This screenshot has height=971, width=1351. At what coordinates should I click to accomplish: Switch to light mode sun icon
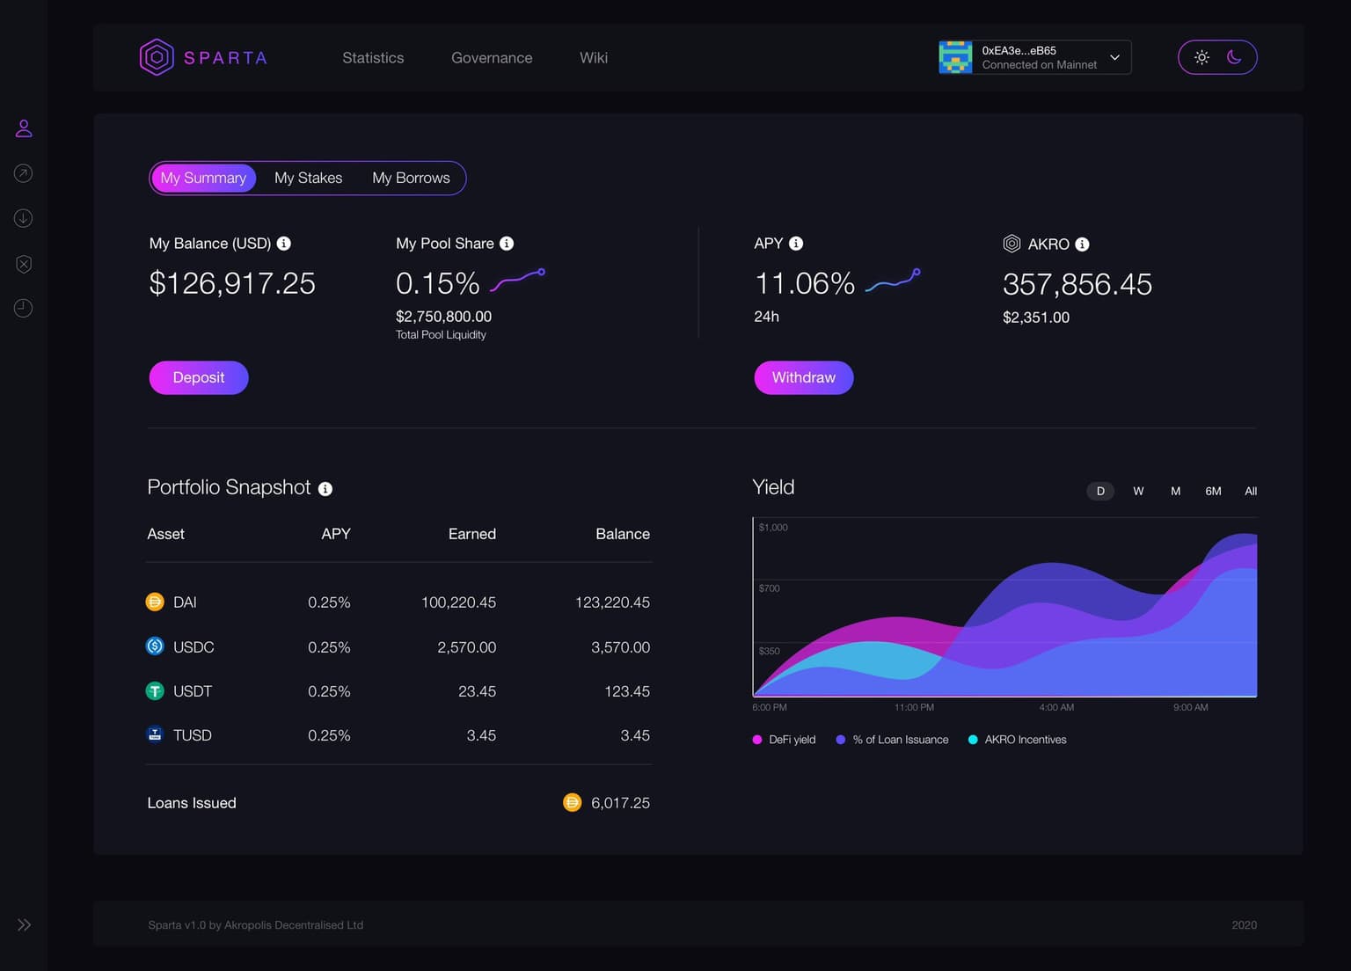coord(1201,57)
